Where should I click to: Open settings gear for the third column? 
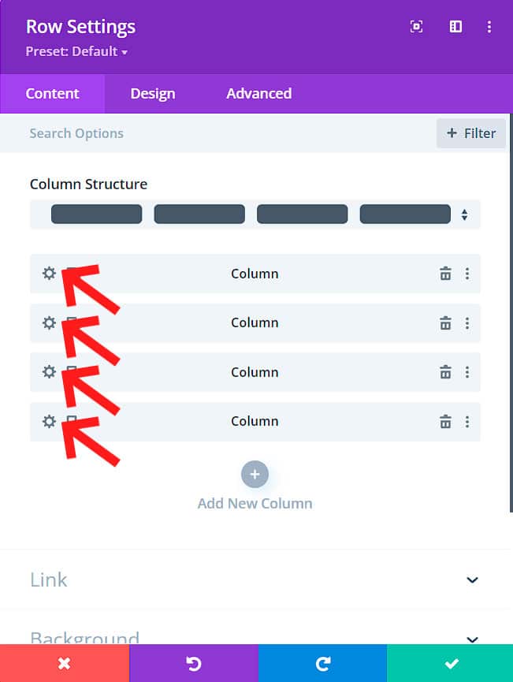coord(49,372)
